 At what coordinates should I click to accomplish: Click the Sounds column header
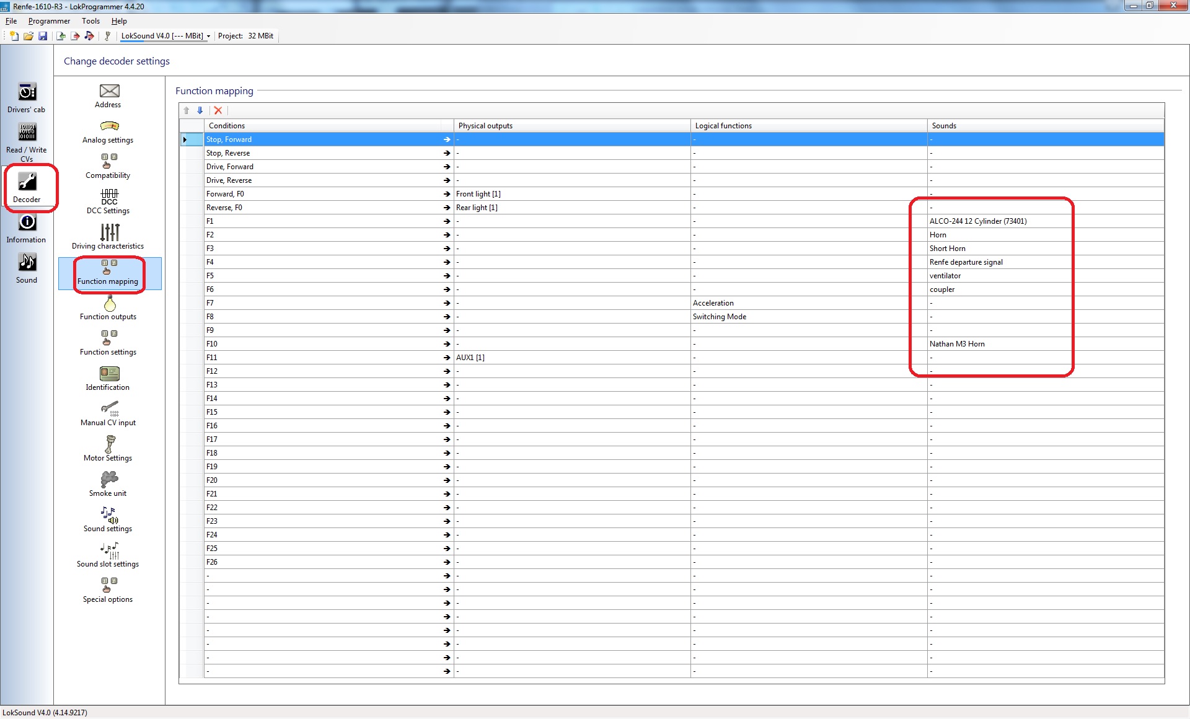(x=1046, y=126)
